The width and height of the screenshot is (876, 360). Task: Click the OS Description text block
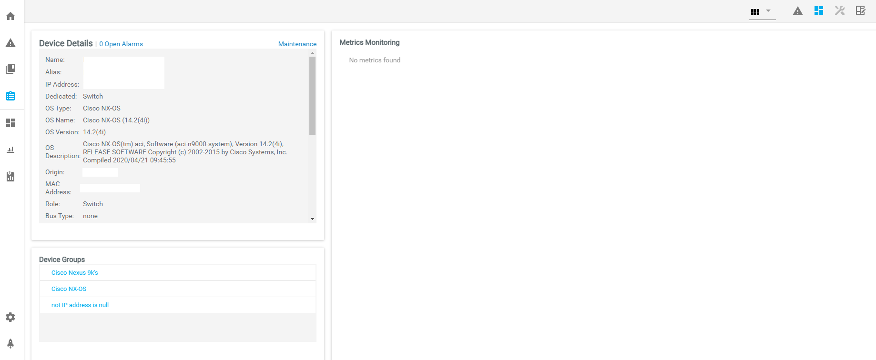coord(185,152)
